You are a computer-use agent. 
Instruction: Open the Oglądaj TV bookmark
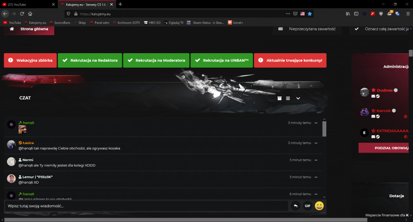173,23
